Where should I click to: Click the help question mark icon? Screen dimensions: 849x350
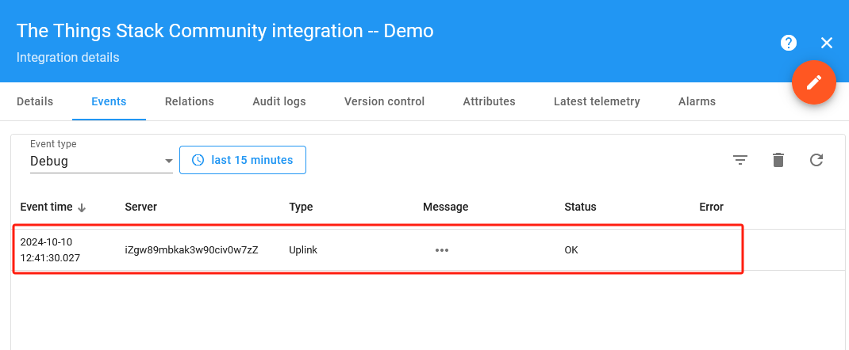pos(788,43)
